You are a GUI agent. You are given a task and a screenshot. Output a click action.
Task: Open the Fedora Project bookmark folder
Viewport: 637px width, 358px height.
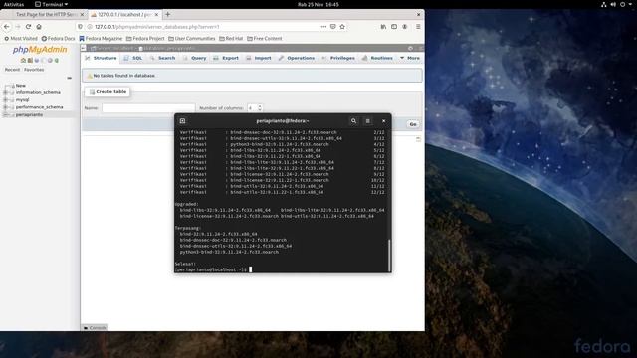point(145,38)
